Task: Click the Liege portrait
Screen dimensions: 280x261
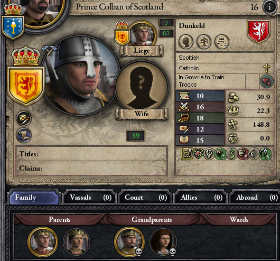Action: tap(142, 34)
